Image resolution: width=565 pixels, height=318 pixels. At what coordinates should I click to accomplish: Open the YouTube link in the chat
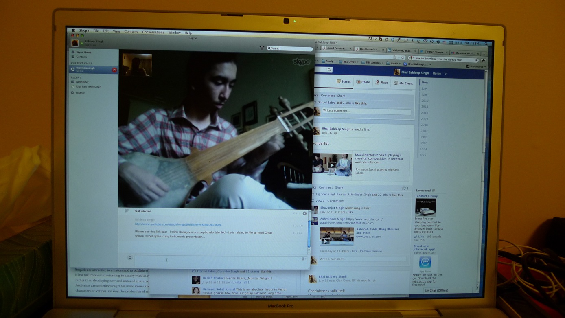tap(178, 225)
